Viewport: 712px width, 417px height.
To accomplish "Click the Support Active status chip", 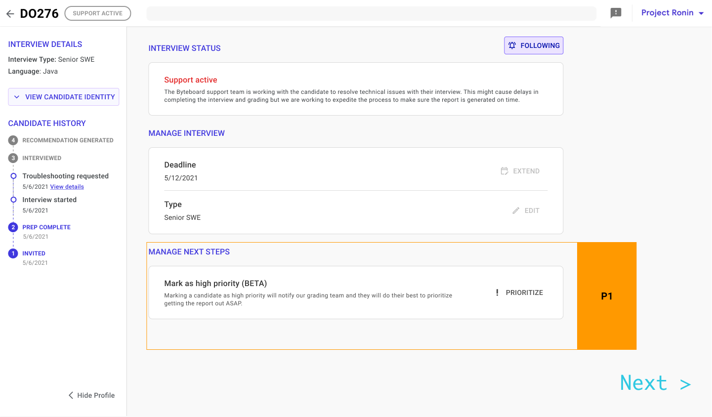I will 98,13.
